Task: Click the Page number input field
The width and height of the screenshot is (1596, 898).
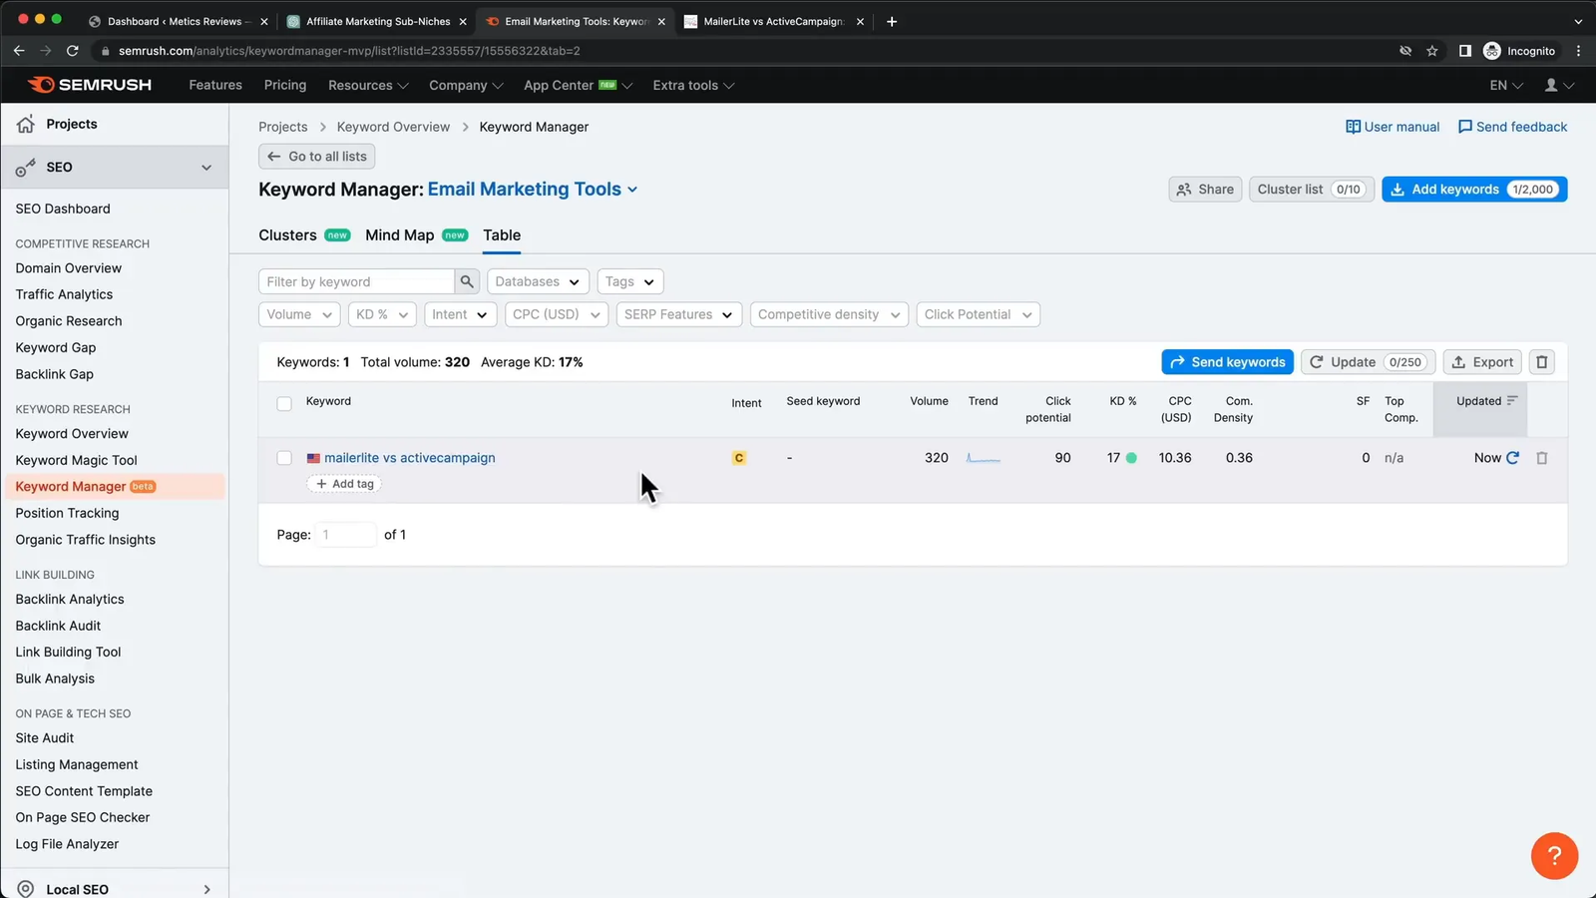Action: [345, 535]
